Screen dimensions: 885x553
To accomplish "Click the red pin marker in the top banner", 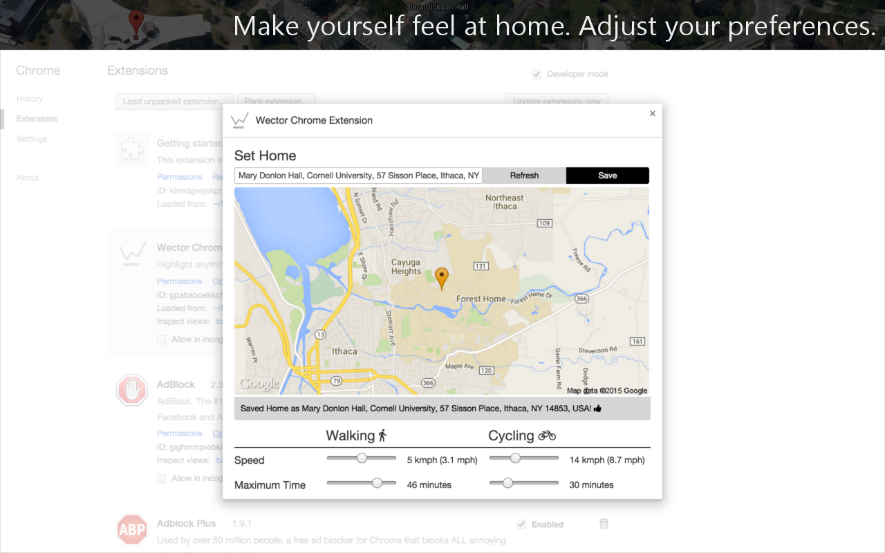I will pyautogui.click(x=136, y=24).
